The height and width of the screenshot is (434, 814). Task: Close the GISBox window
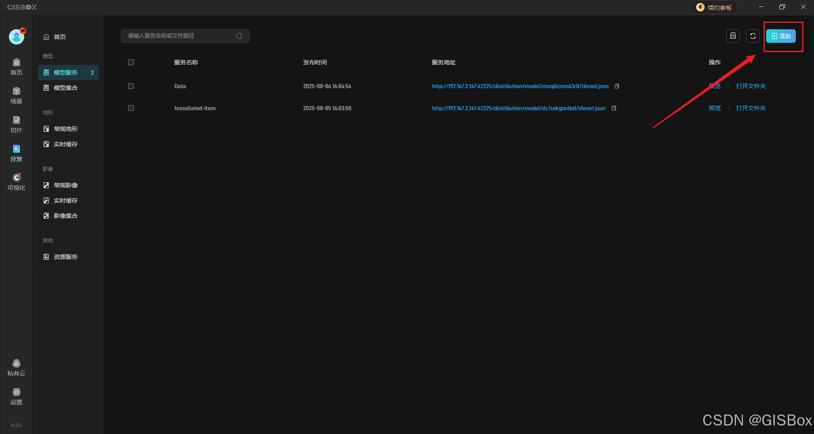pos(803,7)
